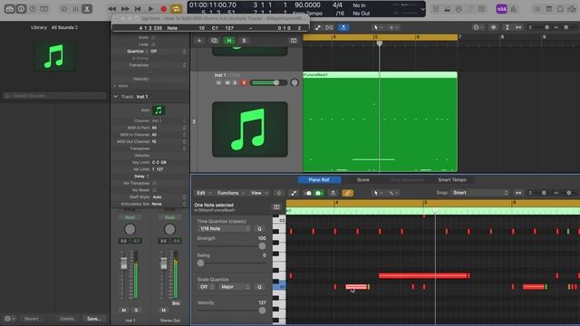The width and height of the screenshot is (580, 326).
Task: Select the Inst 1 track instrument icon
Action: pos(250,129)
